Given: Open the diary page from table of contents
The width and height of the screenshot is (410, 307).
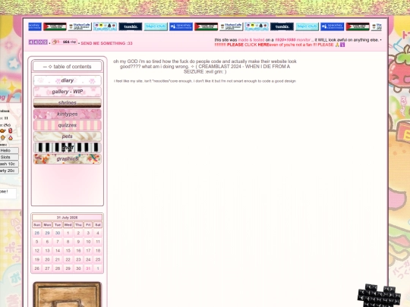Looking at the screenshot, I should tap(68, 80).
